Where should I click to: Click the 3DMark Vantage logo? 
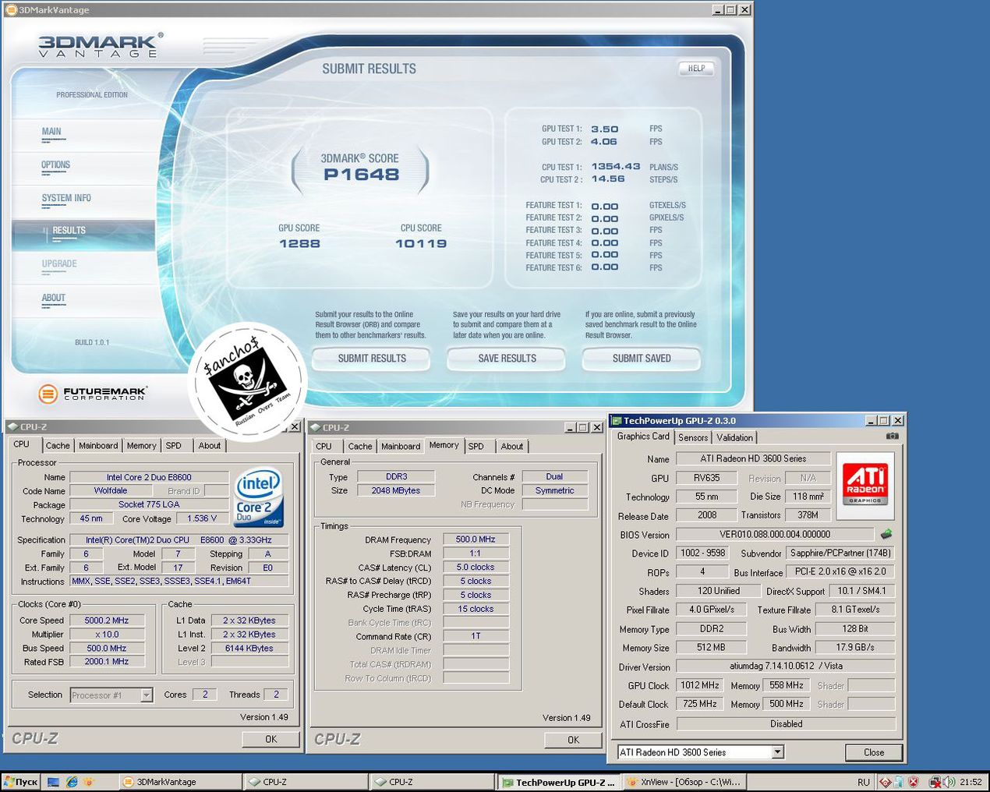point(101,46)
